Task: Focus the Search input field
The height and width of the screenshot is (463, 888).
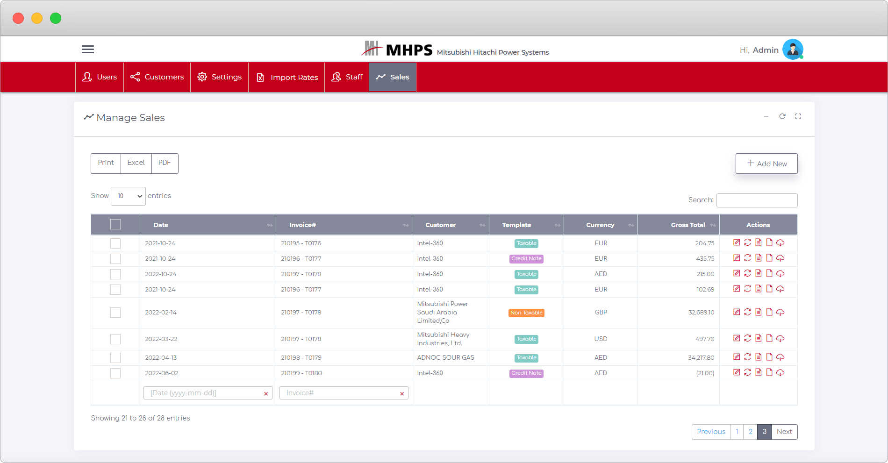Action: tap(757, 200)
